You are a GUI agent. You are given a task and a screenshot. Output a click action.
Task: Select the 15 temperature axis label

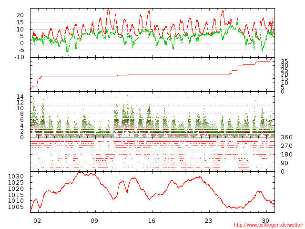20,22
